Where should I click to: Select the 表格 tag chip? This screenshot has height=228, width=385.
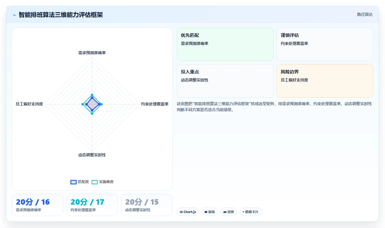tap(209, 212)
